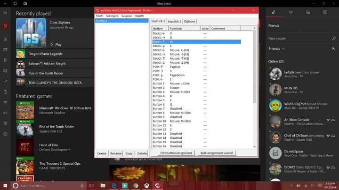Screen dimensions: 339x190
Task: Expand the Friends filter dropdown
Action: 276,49
